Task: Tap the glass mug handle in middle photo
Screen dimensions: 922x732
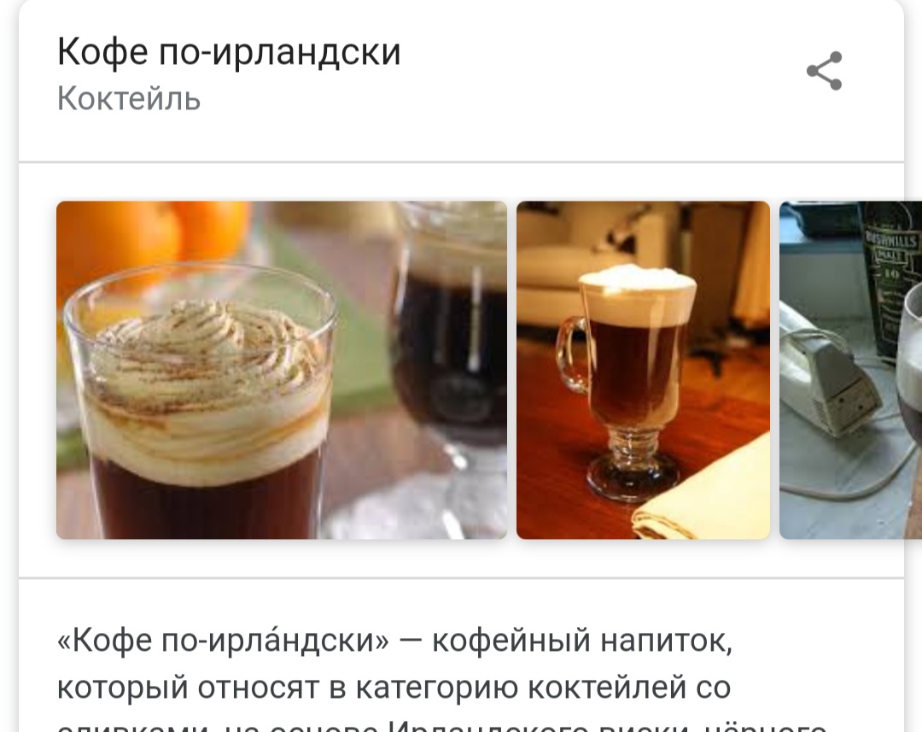Action: pyautogui.click(x=571, y=354)
